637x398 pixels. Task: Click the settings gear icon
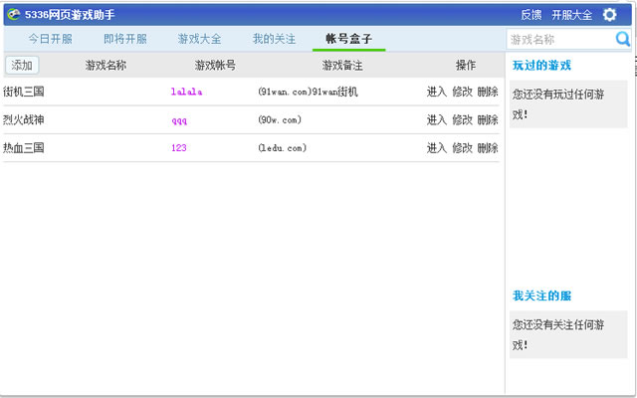click(609, 14)
